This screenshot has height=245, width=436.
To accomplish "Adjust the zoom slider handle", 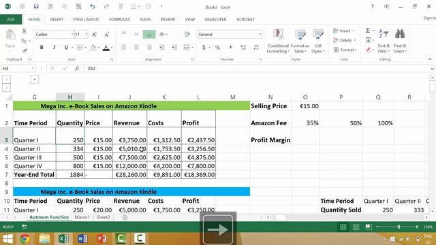I will 399,227.
